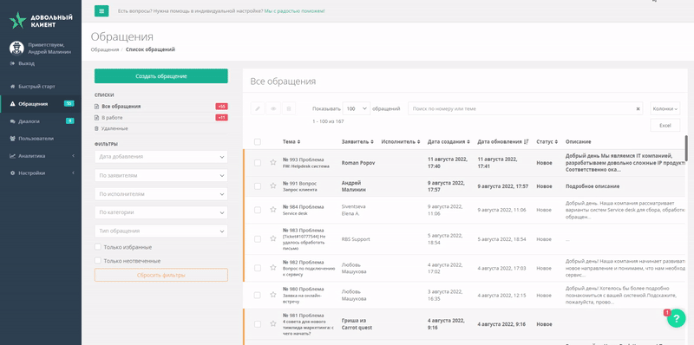Open the Дата добавления filter dropdown
The image size is (694, 345).
click(x=161, y=157)
